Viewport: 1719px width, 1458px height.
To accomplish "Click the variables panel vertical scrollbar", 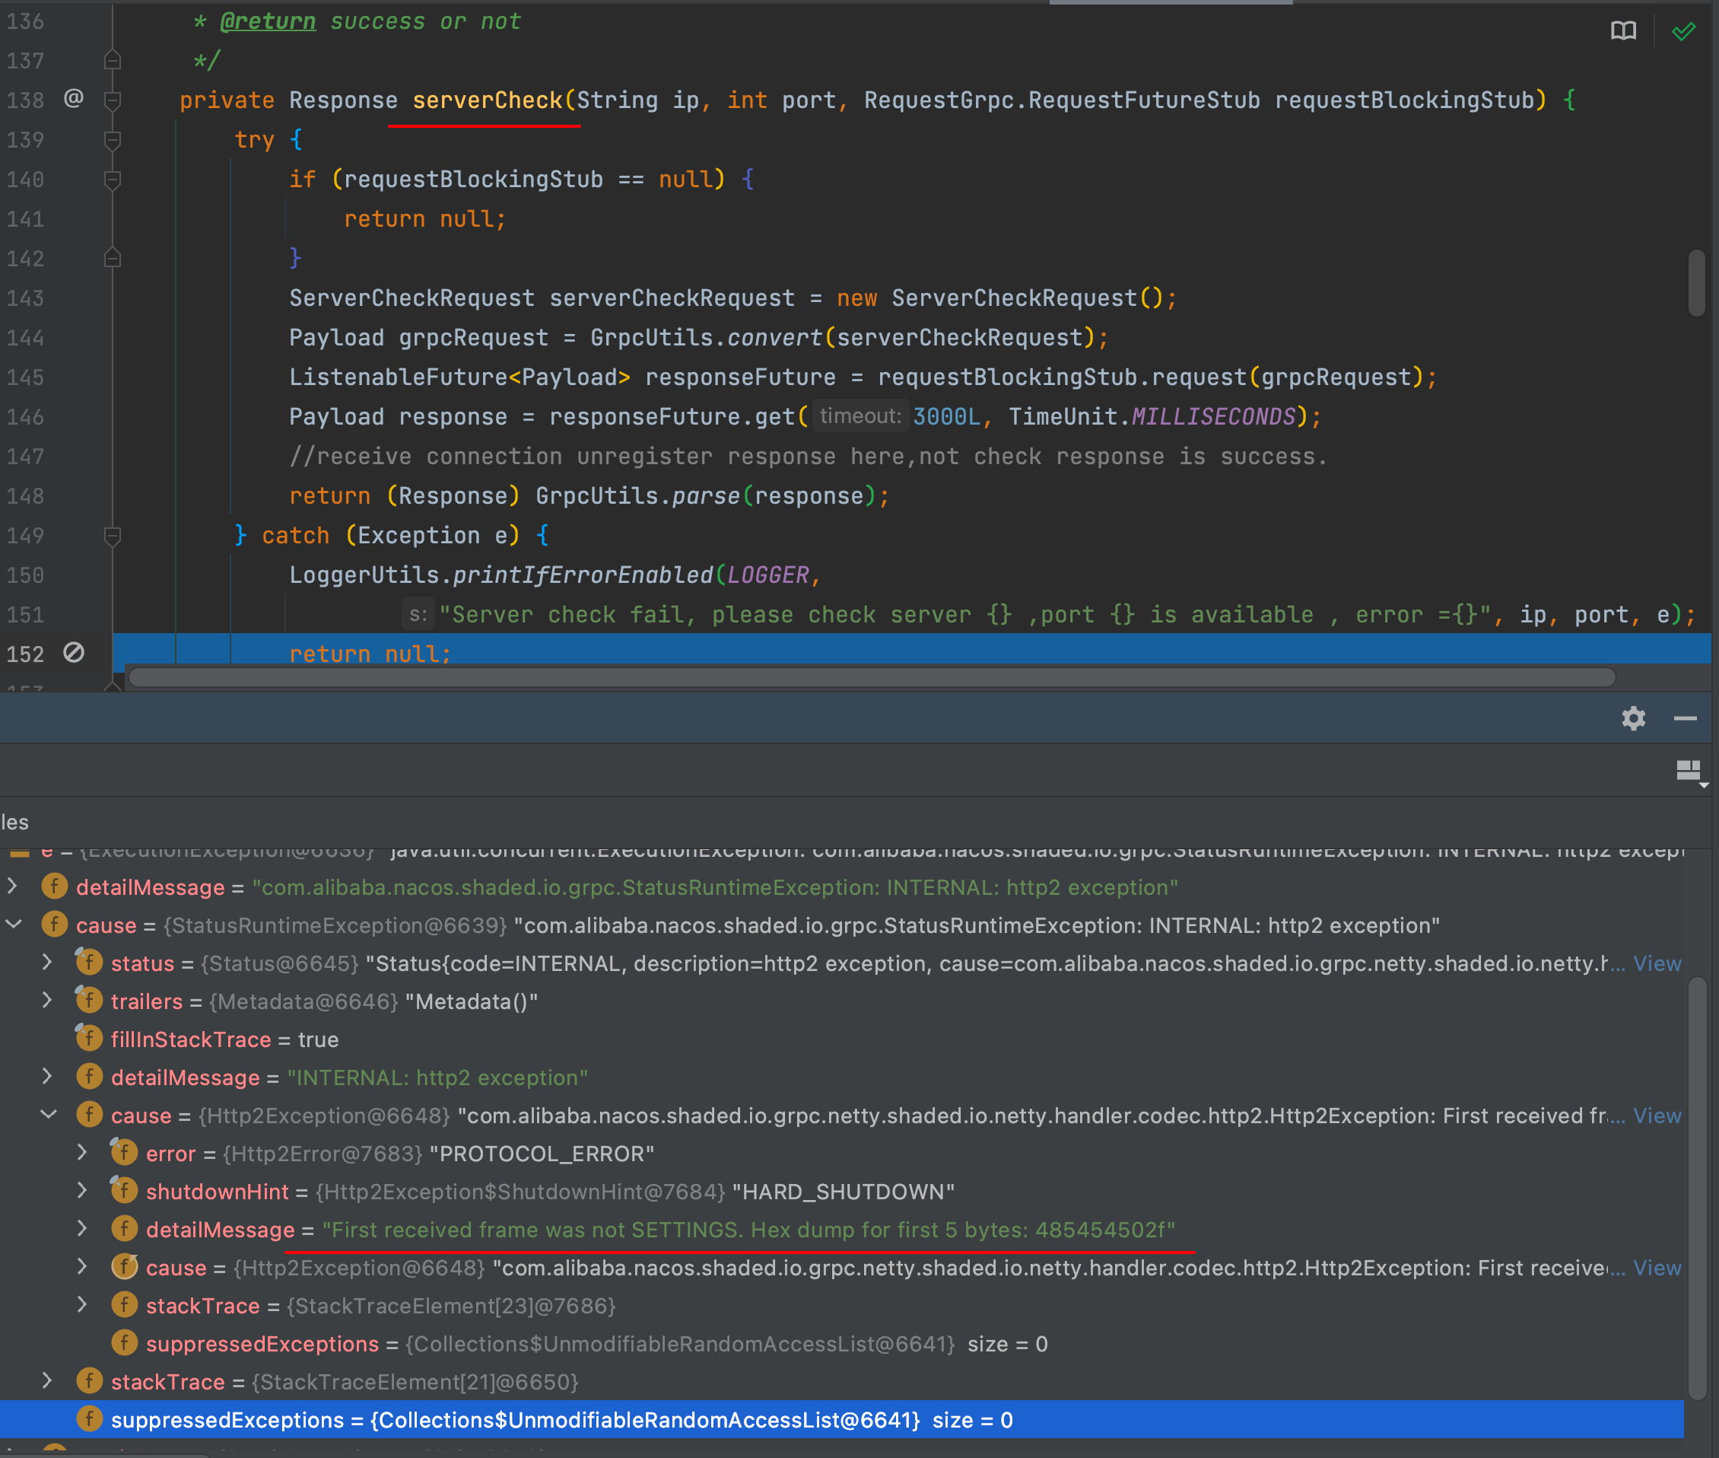I will (x=1697, y=1189).
